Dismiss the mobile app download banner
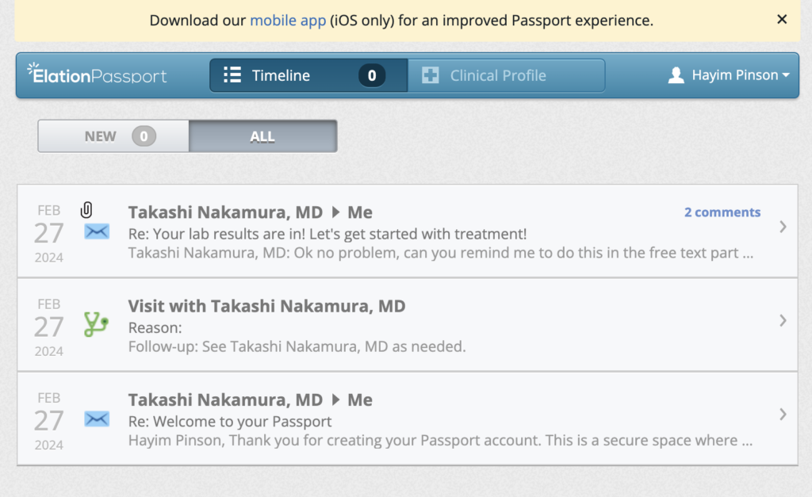 [782, 20]
